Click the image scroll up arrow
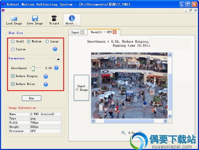Screen dimensions: 199x150 pos(170,55)
